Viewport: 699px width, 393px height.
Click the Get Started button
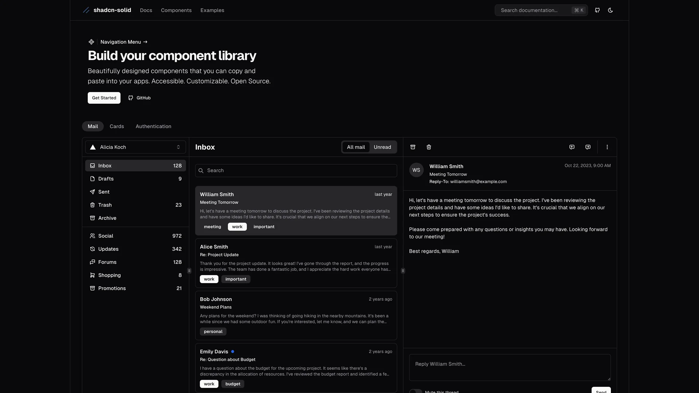click(x=104, y=98)
